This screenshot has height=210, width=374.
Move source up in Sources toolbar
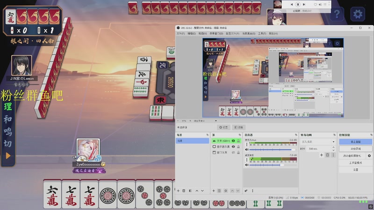pyautogui.click(x=232, y=191)
